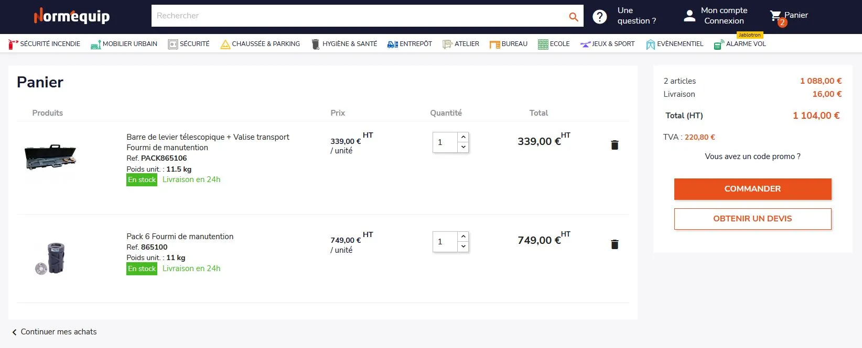This screenshot has height=348, width=862.
Task: Click the search magnifier icon
Action: pos(574,17)
